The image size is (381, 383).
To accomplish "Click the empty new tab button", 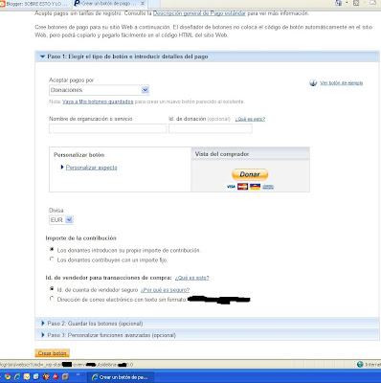I will point(154,4).
